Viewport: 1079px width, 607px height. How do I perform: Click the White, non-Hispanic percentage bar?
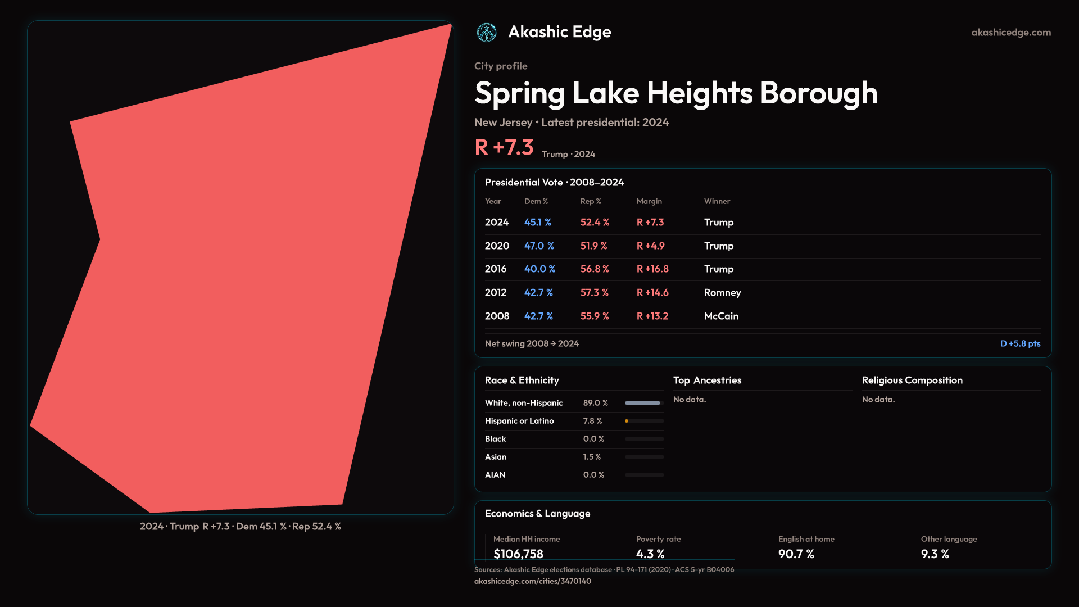coord(643,403)
